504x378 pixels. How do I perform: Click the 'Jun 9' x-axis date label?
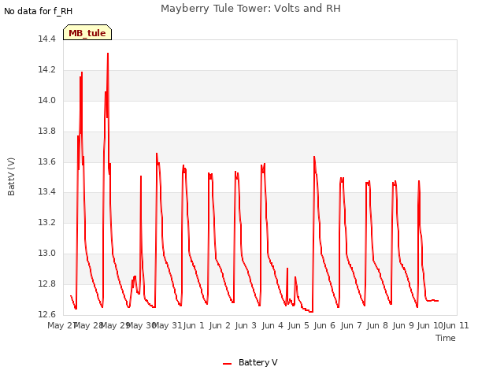(403, 325)
